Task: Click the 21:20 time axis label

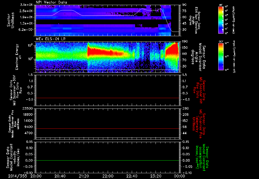Action: coord(84,176)
